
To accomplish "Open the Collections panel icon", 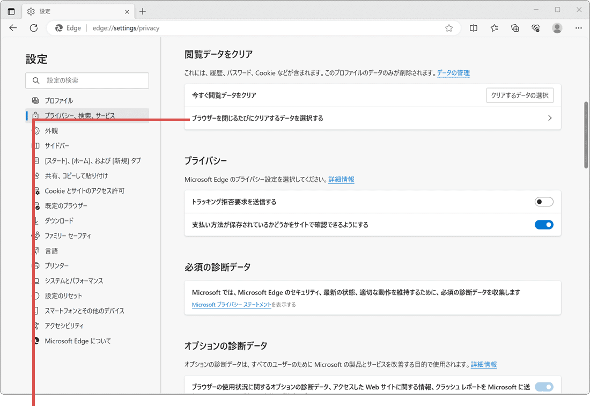I will pos(515,28).
